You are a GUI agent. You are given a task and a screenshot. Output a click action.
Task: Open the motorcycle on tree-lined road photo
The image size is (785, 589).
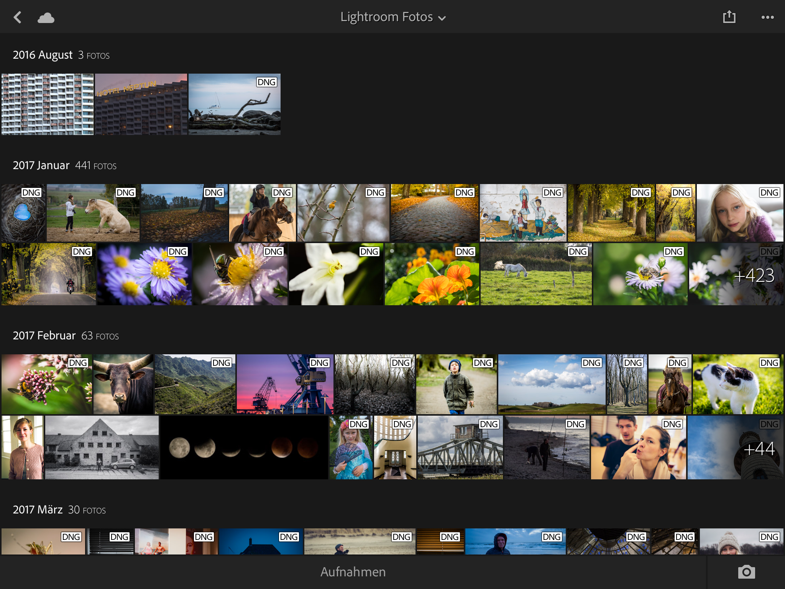point(49,274)
